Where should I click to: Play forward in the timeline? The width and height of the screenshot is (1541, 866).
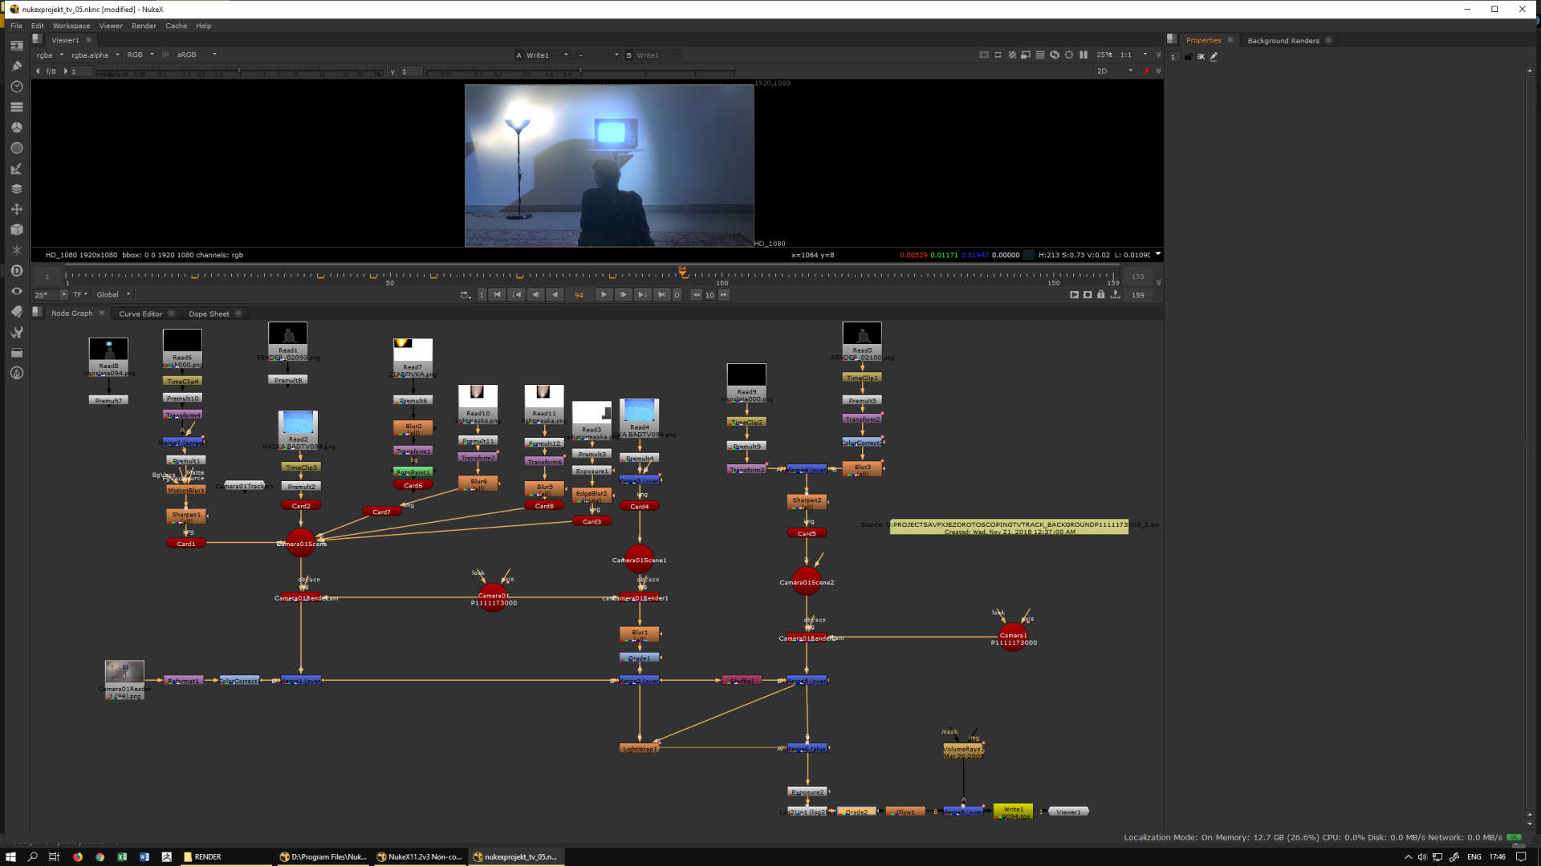604,295
